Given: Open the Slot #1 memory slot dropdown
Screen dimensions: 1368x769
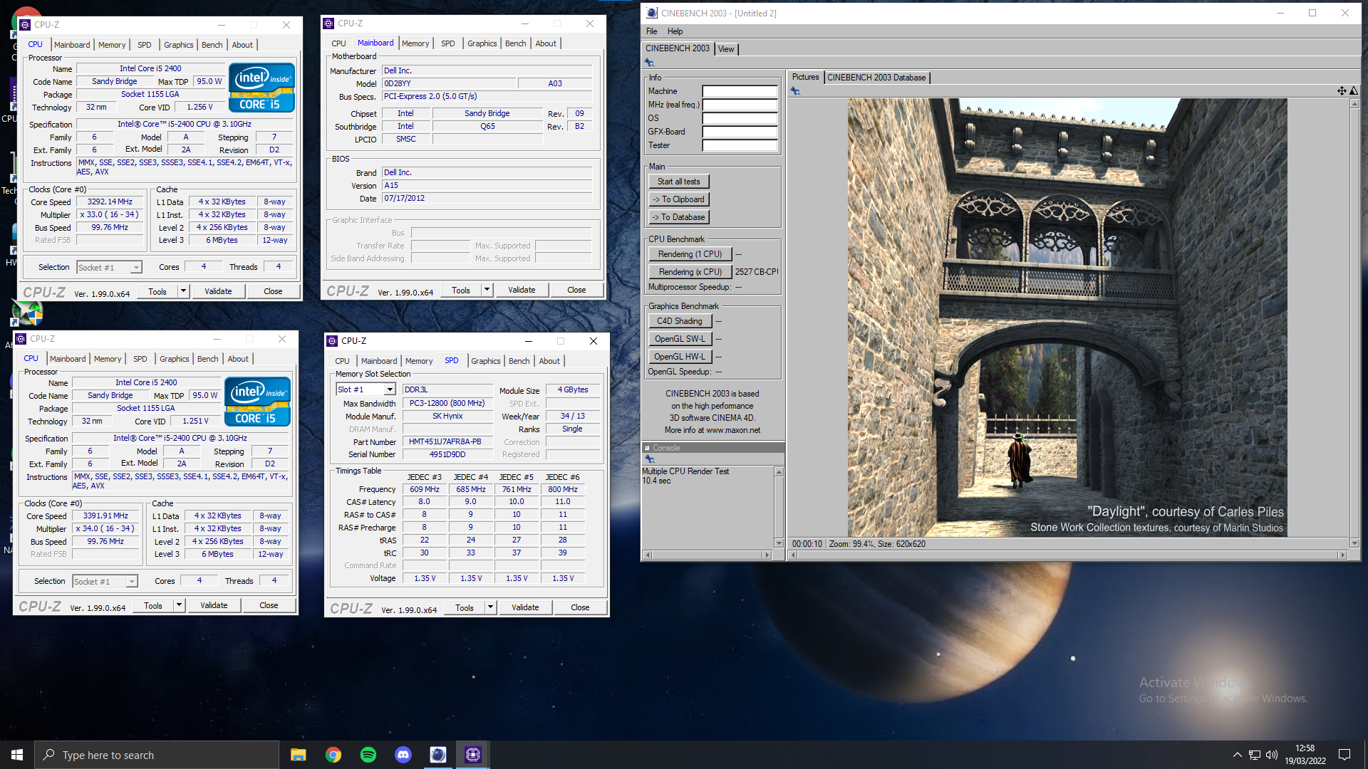Looking at the screenshot, I should pos(390,389).
